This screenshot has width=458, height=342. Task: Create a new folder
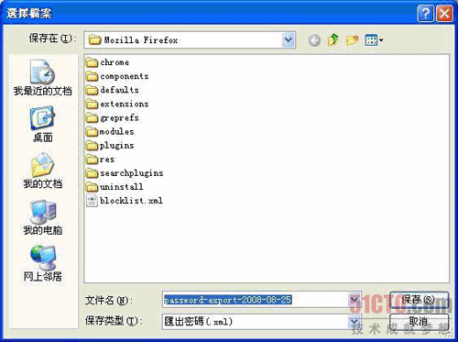tap(352, 40)
